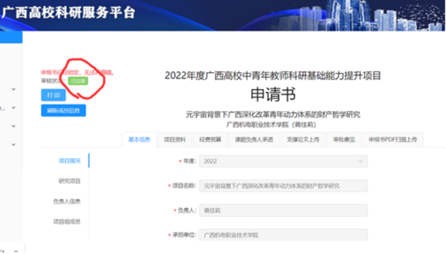Open the 审批意见 tab

344,140
